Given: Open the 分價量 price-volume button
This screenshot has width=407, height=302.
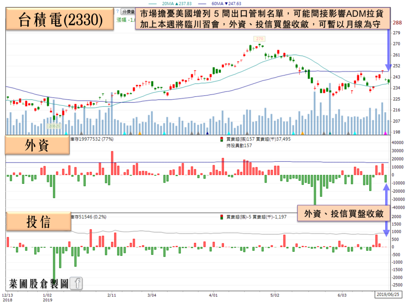Looking at the screenshot, I should coord(128,12).
